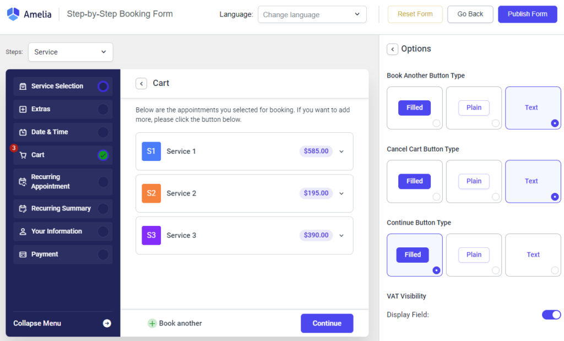The image size is (564, 341).
Task: Select Plain for Cancel Cart Button Type
Action: (474, 181)
